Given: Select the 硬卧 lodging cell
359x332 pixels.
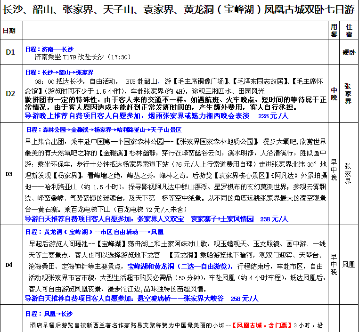Looking at the screenshot, I should [349, 52].
